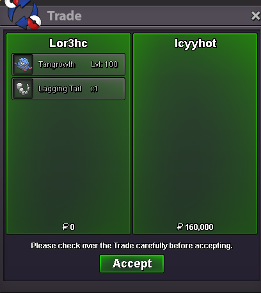Click the Icyyhot player name header
This screenshot has width=261, height=293.
[x=195, y=43]
